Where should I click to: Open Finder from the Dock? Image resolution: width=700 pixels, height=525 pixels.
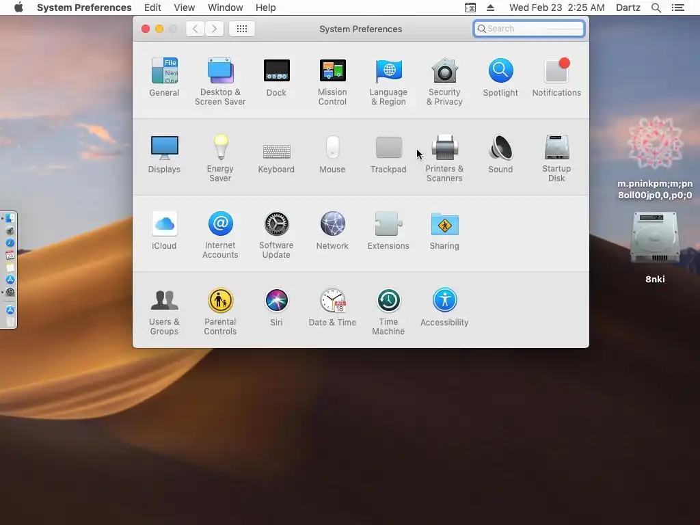coord(10,218)
